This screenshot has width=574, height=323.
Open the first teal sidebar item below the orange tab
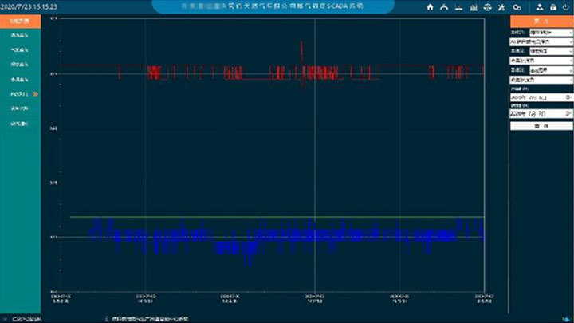20,36
